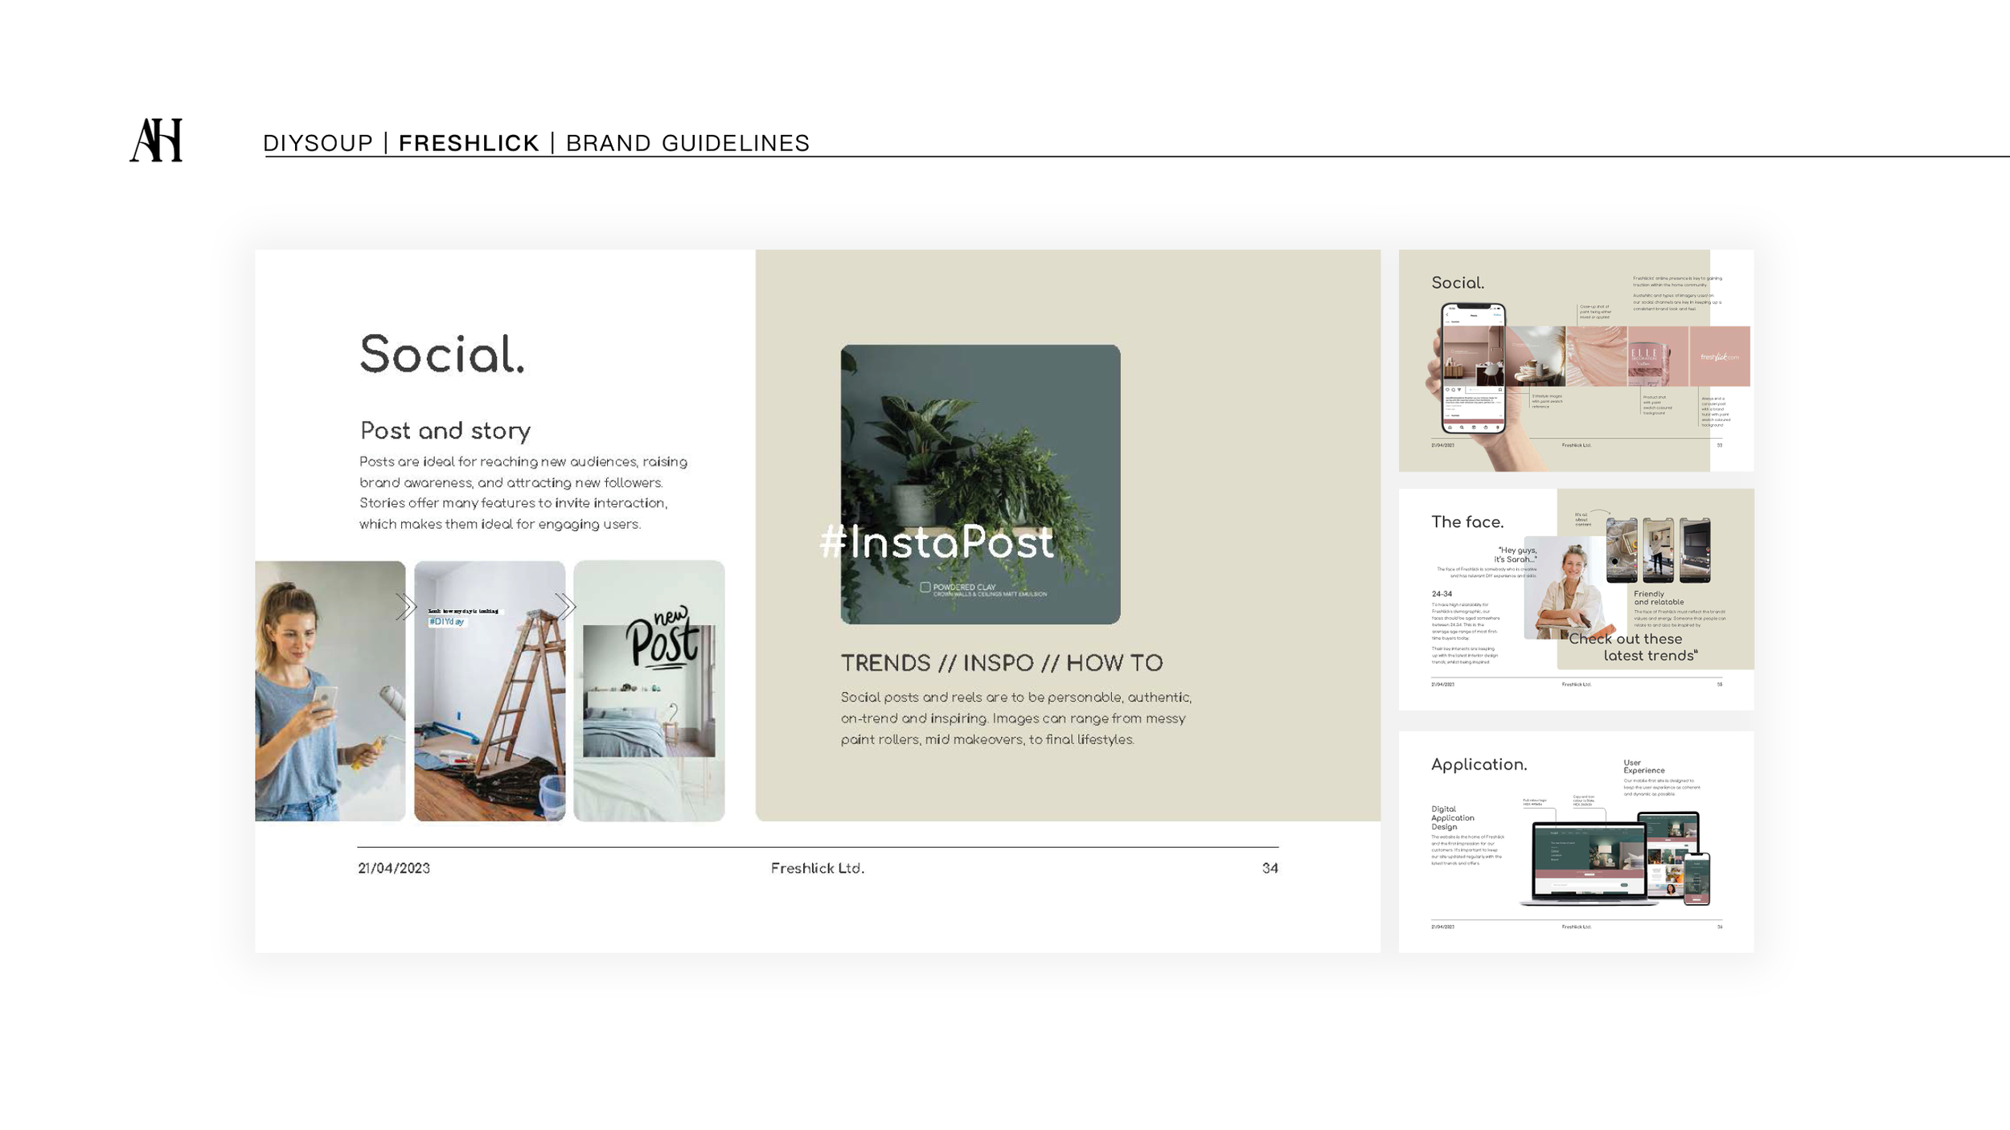2010x1130 pixels.
Task: Click the 'Freshlick Ltd.' footer text
Action: pyautogui.click(x=817, y=868)
